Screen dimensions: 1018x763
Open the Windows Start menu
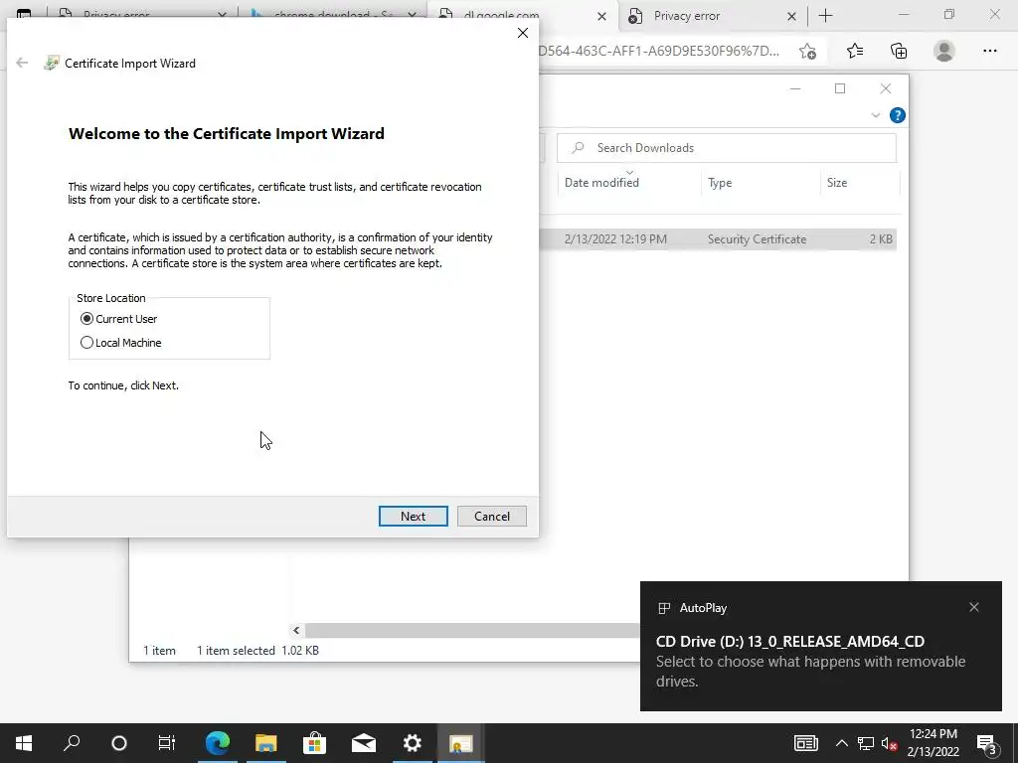coord(24,743)
